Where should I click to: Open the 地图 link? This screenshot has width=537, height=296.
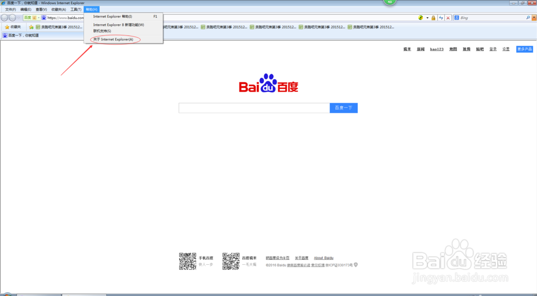click(453, 49)
